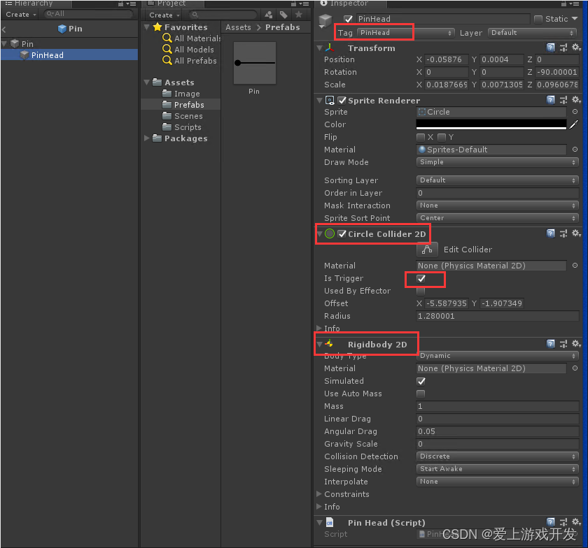Pick Rigidbody 2D physics material selector
The image size is (588, 548).
click(575, 368)
